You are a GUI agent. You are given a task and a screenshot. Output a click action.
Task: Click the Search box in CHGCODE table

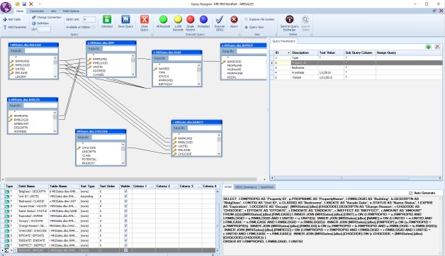108,138
